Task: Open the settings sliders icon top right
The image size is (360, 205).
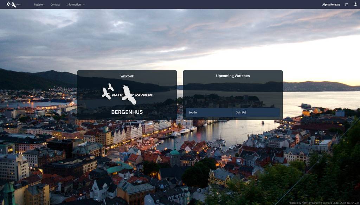Action: [x=346, y=4]
